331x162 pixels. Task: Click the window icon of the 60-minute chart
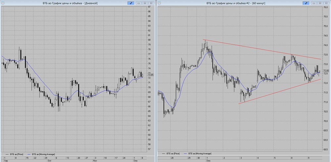pos(160,3)
